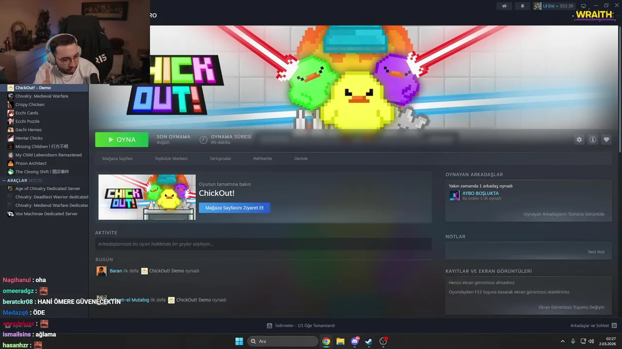Select Chivalry: Medieval Warfare Dedicated tool
Viewport: 622px width, 349px height.
[44, 206]
